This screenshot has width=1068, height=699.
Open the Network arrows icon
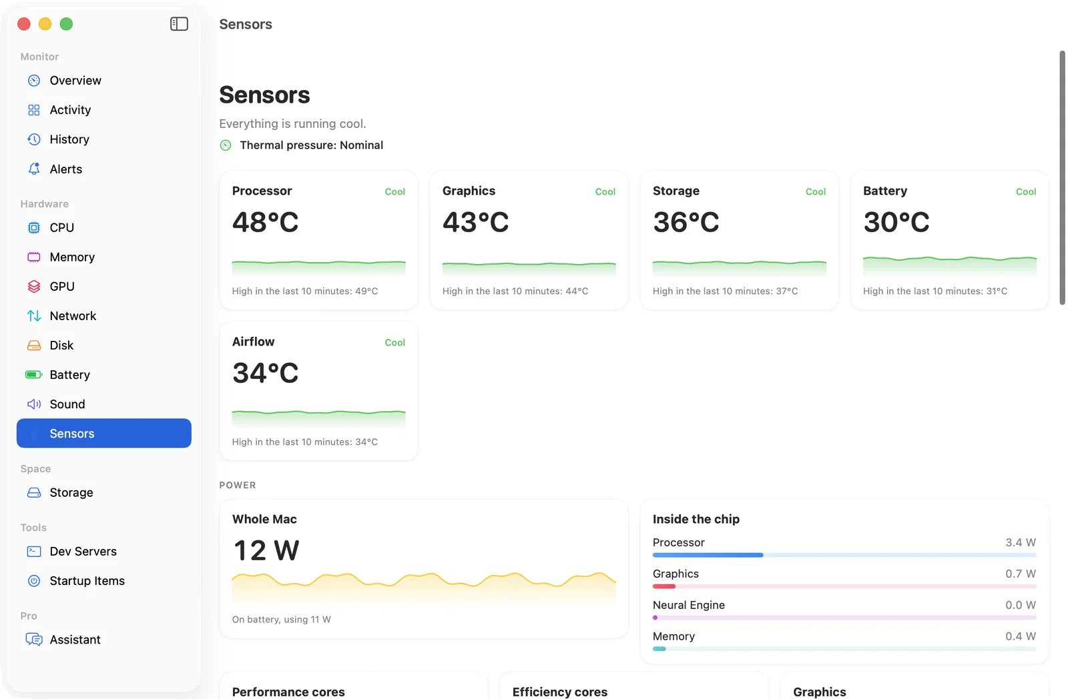click(34, 315)
